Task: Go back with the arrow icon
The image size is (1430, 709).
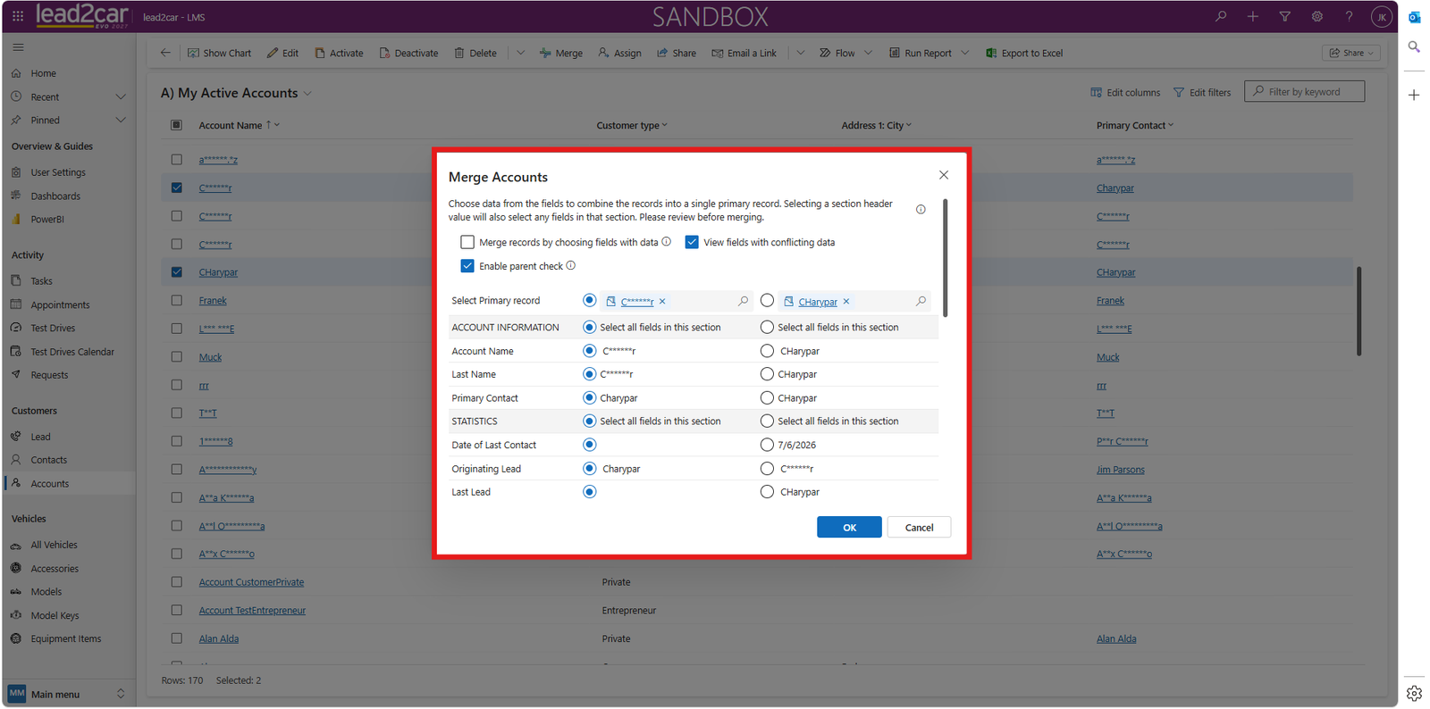Action: click(165, 53)
